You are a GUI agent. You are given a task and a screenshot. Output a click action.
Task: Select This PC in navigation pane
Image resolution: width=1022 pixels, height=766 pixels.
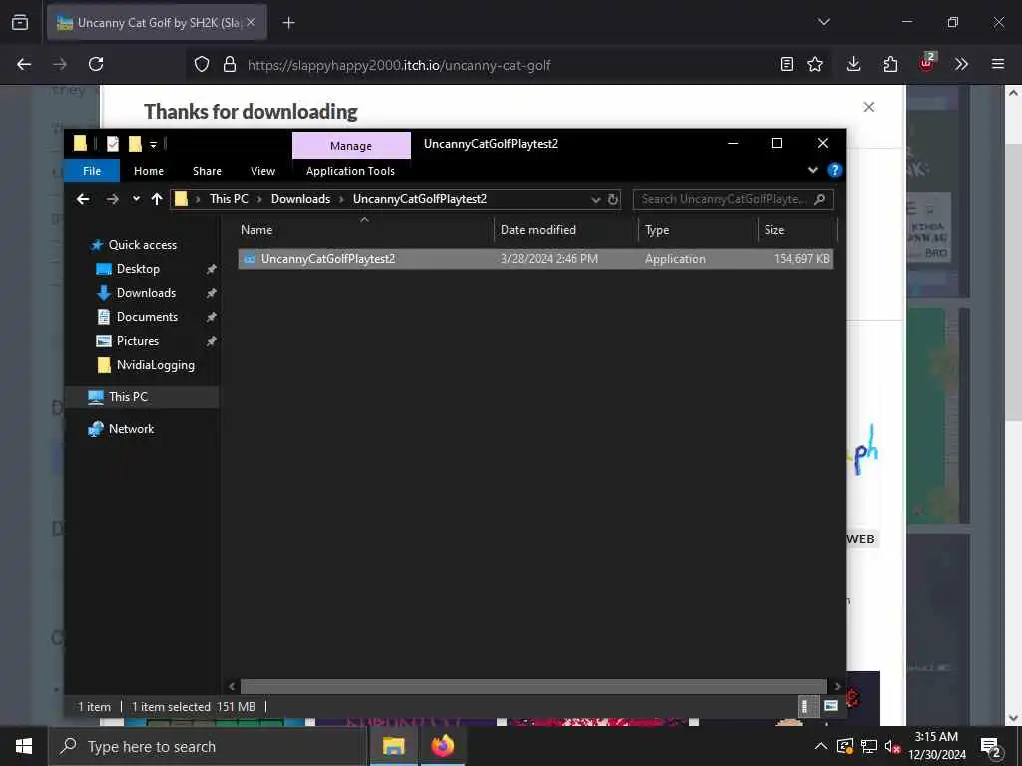click(128, 397)
